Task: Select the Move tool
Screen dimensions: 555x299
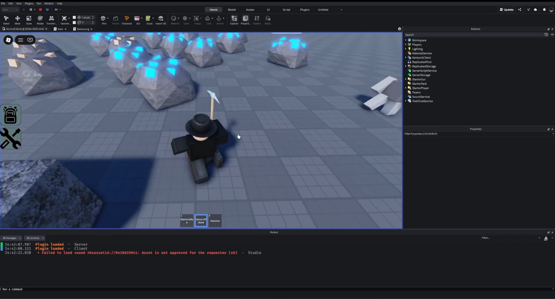Action: pyautogui.click(x=17, y=20)
